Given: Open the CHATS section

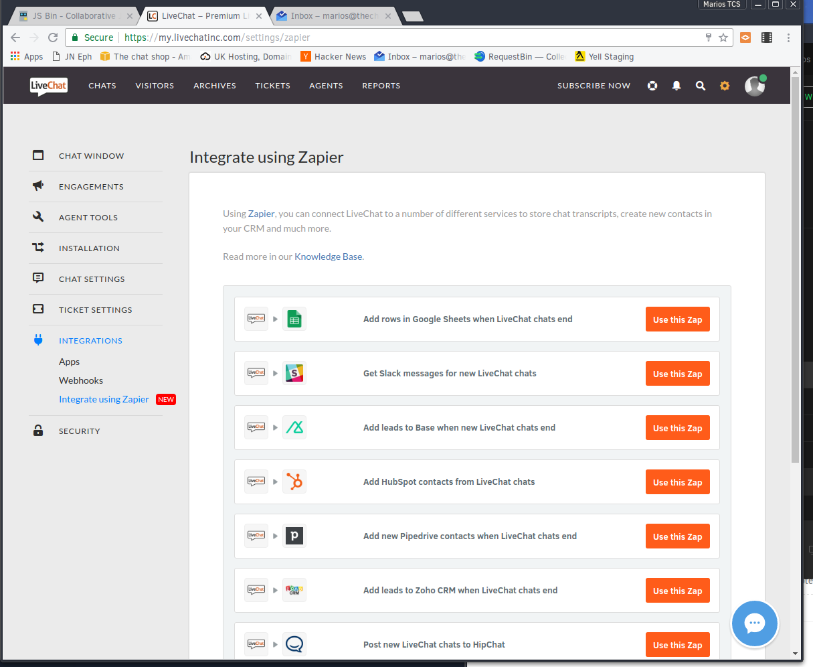Looking at the screenshot, I should click(102, 86).
